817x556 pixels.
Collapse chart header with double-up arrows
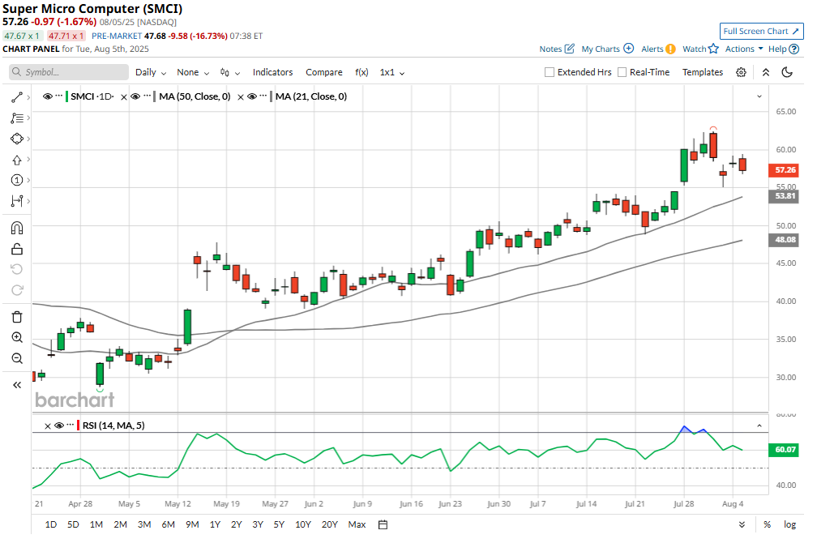pos(765,72)
